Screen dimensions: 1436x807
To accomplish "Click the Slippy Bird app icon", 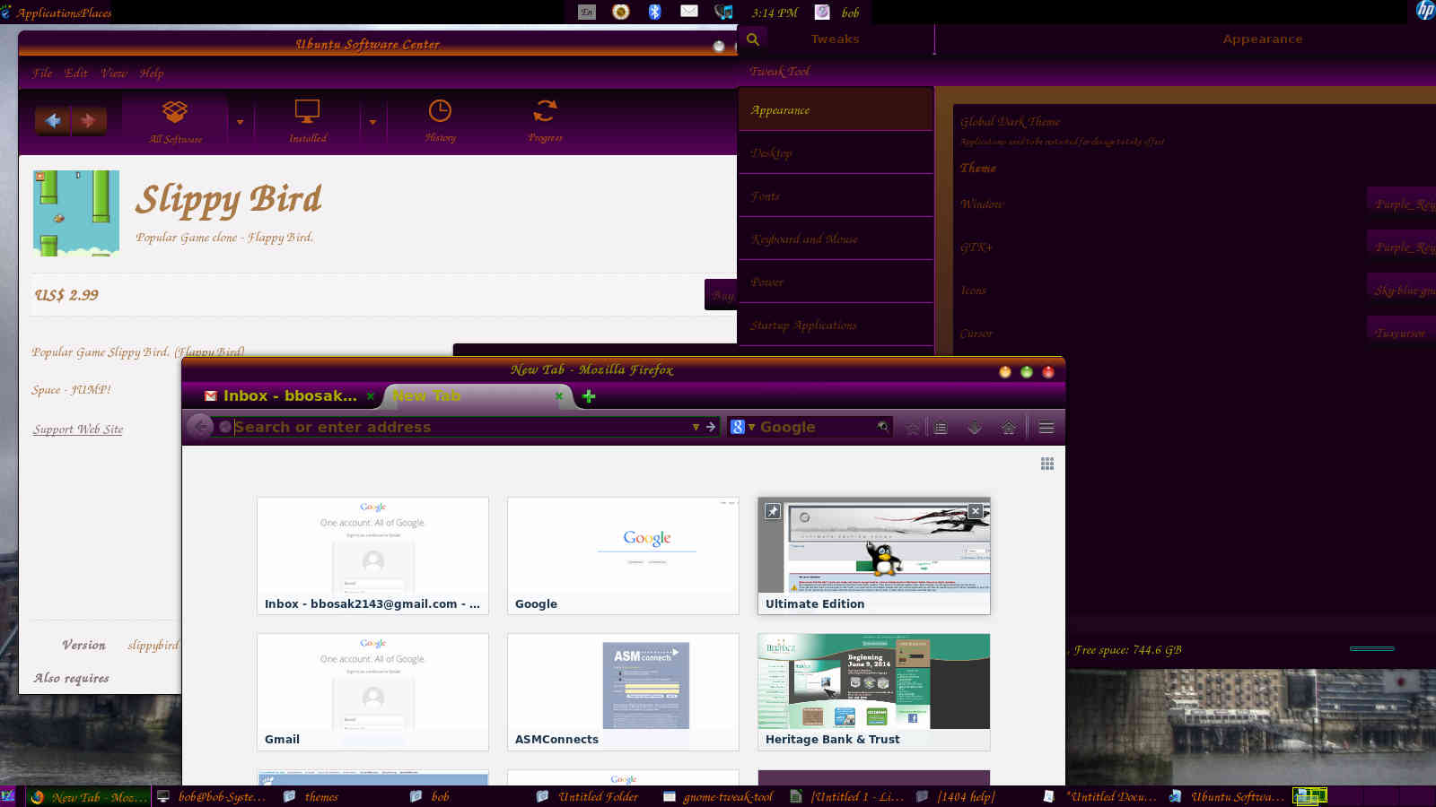I will tap(76, 213).
